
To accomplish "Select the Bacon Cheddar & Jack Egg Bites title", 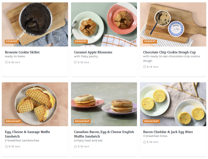I will pos(168,132).
